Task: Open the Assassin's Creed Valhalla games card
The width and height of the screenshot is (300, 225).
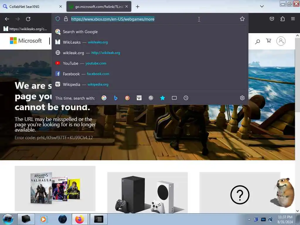Action: click(55, 188)
